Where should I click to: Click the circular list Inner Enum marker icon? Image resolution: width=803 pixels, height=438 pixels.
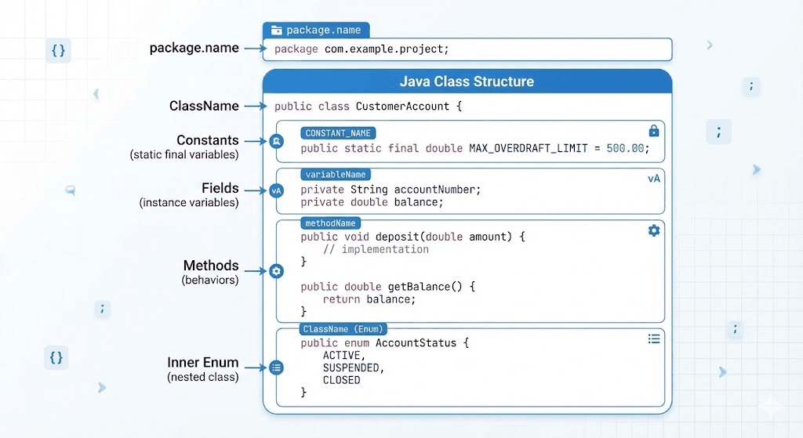point(276,367)
